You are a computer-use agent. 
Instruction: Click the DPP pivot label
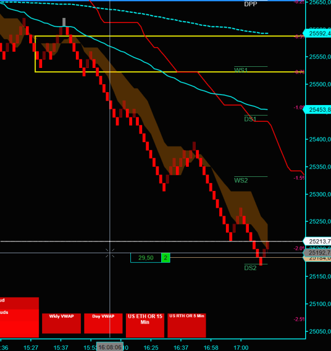coord(251,4)
